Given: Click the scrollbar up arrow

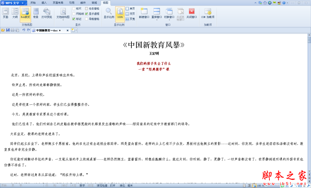Looking at the screenshot, I should pyautogui.click(x=309, y=35).
